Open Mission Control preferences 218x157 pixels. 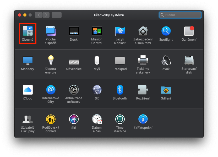click(97, 31)
